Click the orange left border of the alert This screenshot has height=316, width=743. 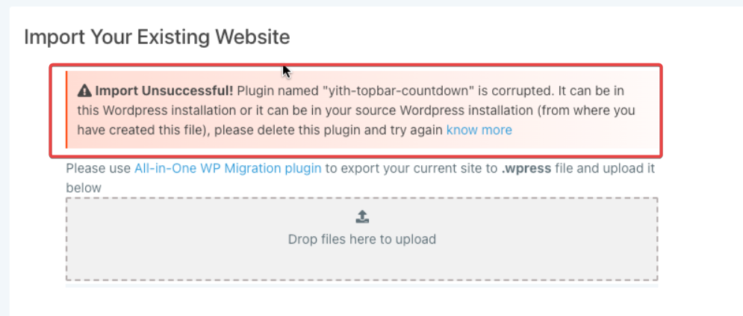click(66, 110)
